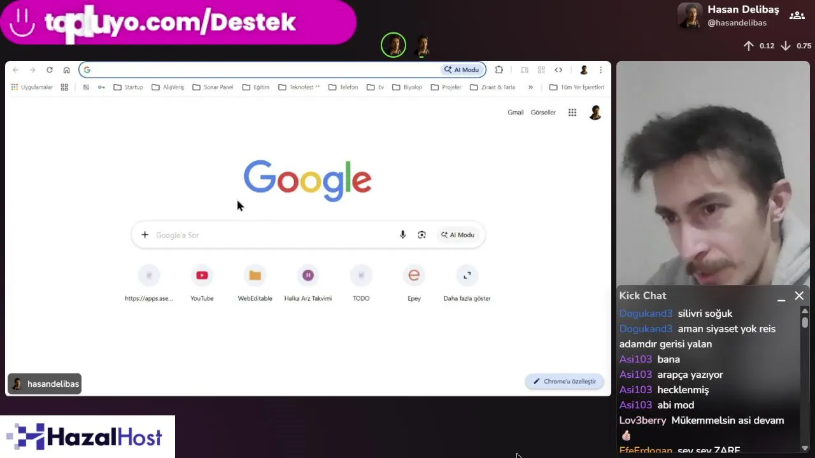
Task: Click Dogukand3 username on 'silivri soğuk' message
Action: point(646,314)
